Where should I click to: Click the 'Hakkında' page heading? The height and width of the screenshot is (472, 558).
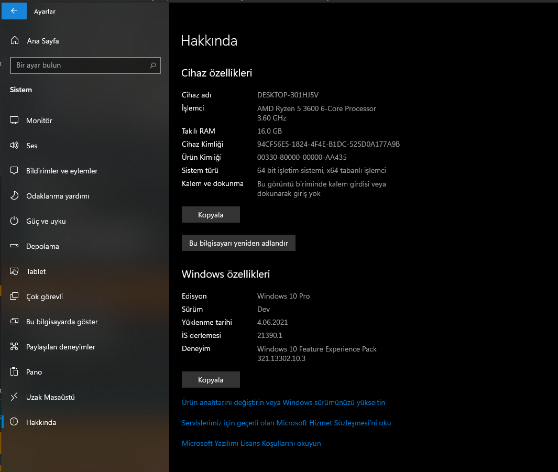pos(209,40)
